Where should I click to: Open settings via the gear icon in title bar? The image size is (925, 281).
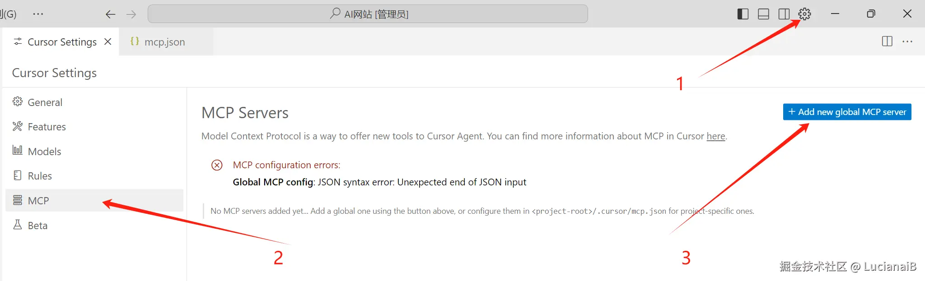click(x=804, y=14)
